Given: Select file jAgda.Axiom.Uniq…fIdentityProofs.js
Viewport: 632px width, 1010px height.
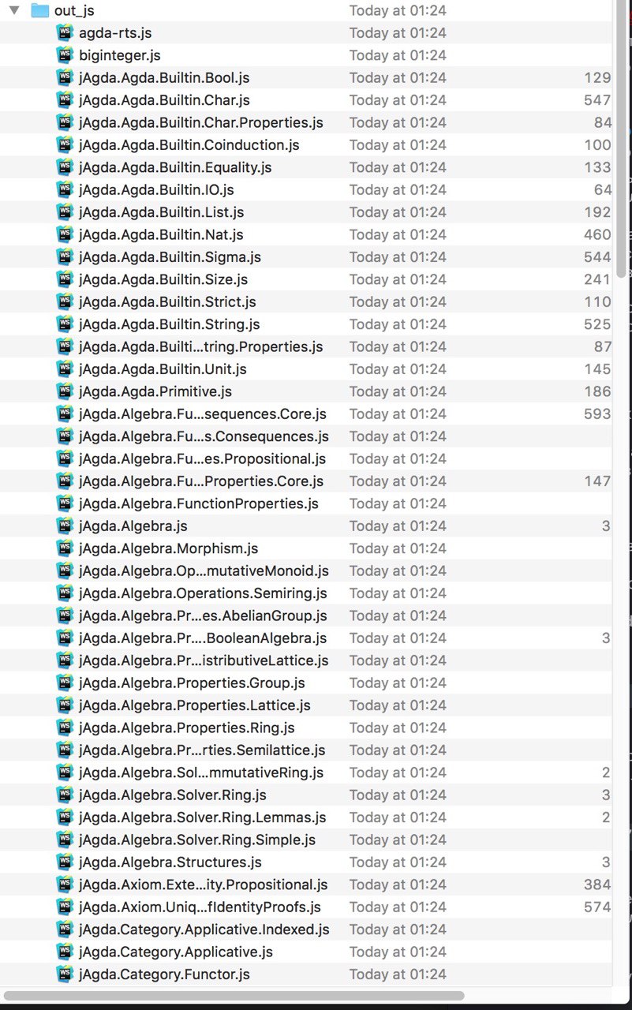Looking at the screenshot, I should (200, 907).
